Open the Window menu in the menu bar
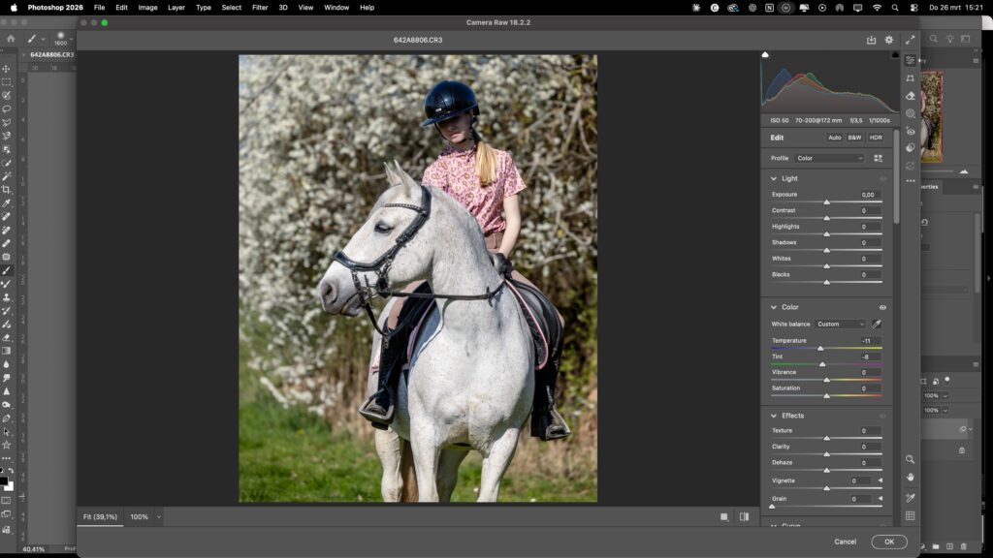Screen dimensions: 993x558 coord(336,7)
